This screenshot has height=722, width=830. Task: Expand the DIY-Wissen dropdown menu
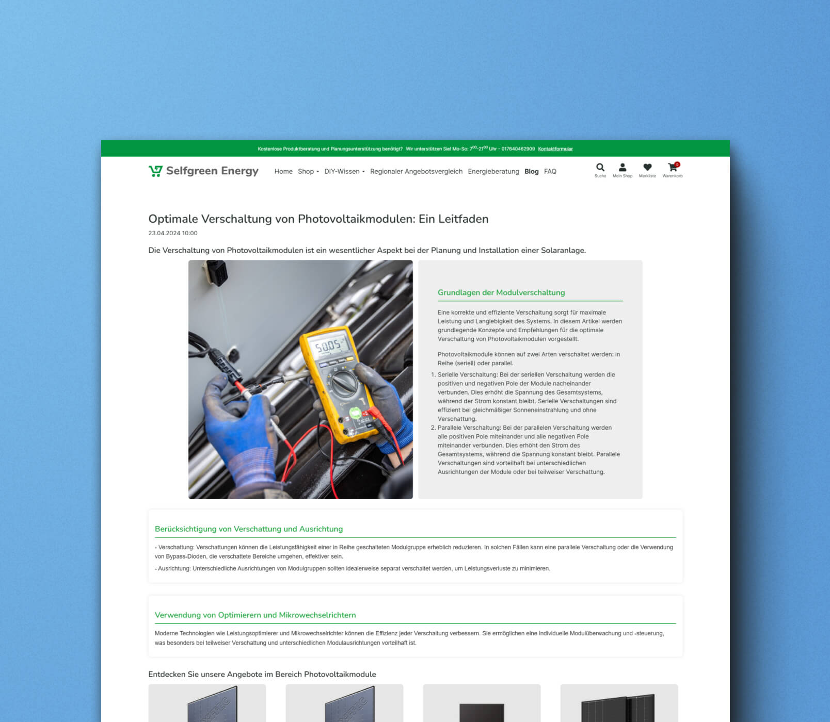(344, 172)
